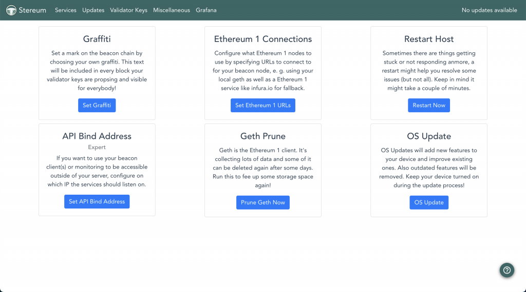Click Set API Bind Address button
Screen dimensions: 526x292
point(97,202)
